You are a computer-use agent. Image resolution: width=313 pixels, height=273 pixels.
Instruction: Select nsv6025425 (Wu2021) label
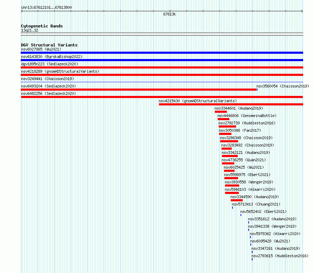[x=244, y=167]
